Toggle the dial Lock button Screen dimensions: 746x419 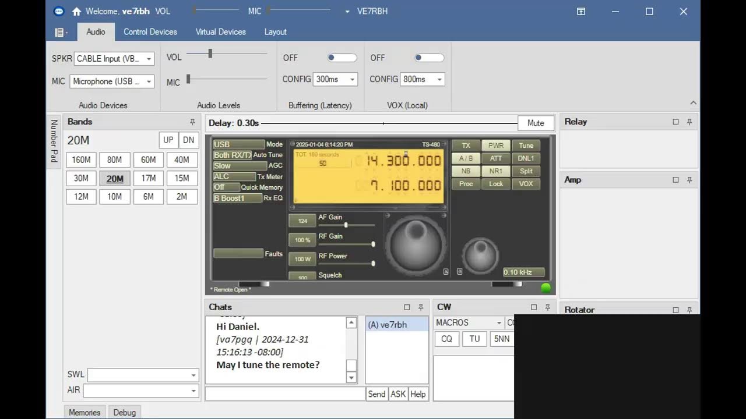(x=496, y=184)
